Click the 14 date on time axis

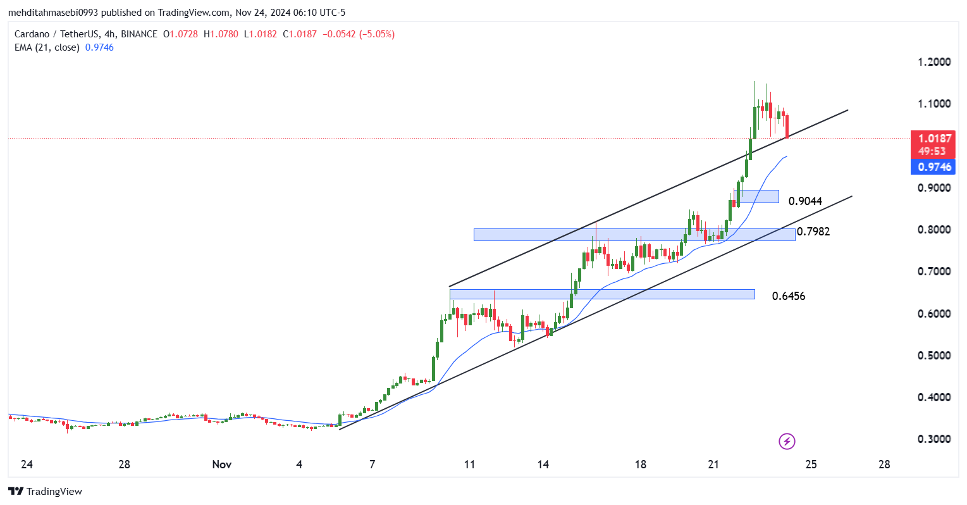543,464
